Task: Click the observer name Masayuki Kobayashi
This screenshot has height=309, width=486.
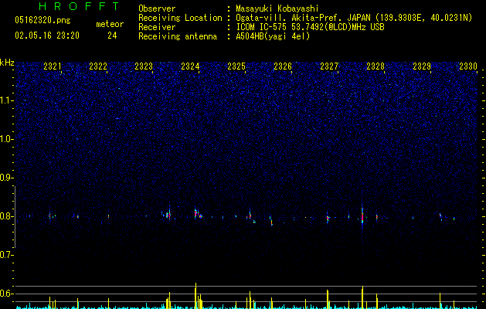Action: coord(277,8)
